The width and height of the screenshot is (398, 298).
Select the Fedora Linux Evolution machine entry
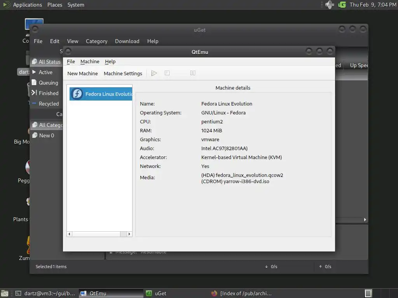click(x=101, y=94)
